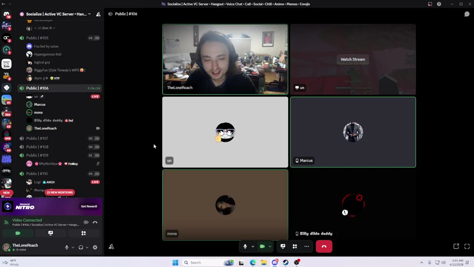Click the invite friends icon beside user panel
Viewport: 474px width, 267px height.
[x=111, y=247]
